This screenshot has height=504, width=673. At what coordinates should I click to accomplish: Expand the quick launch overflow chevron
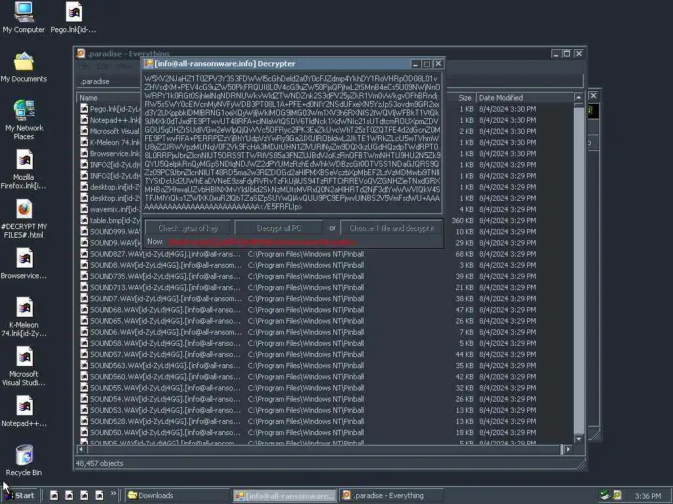coord(113,493)
